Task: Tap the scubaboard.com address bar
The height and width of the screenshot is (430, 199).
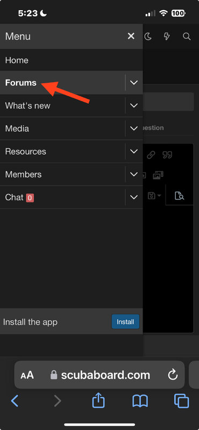Action: pos(99,375)
